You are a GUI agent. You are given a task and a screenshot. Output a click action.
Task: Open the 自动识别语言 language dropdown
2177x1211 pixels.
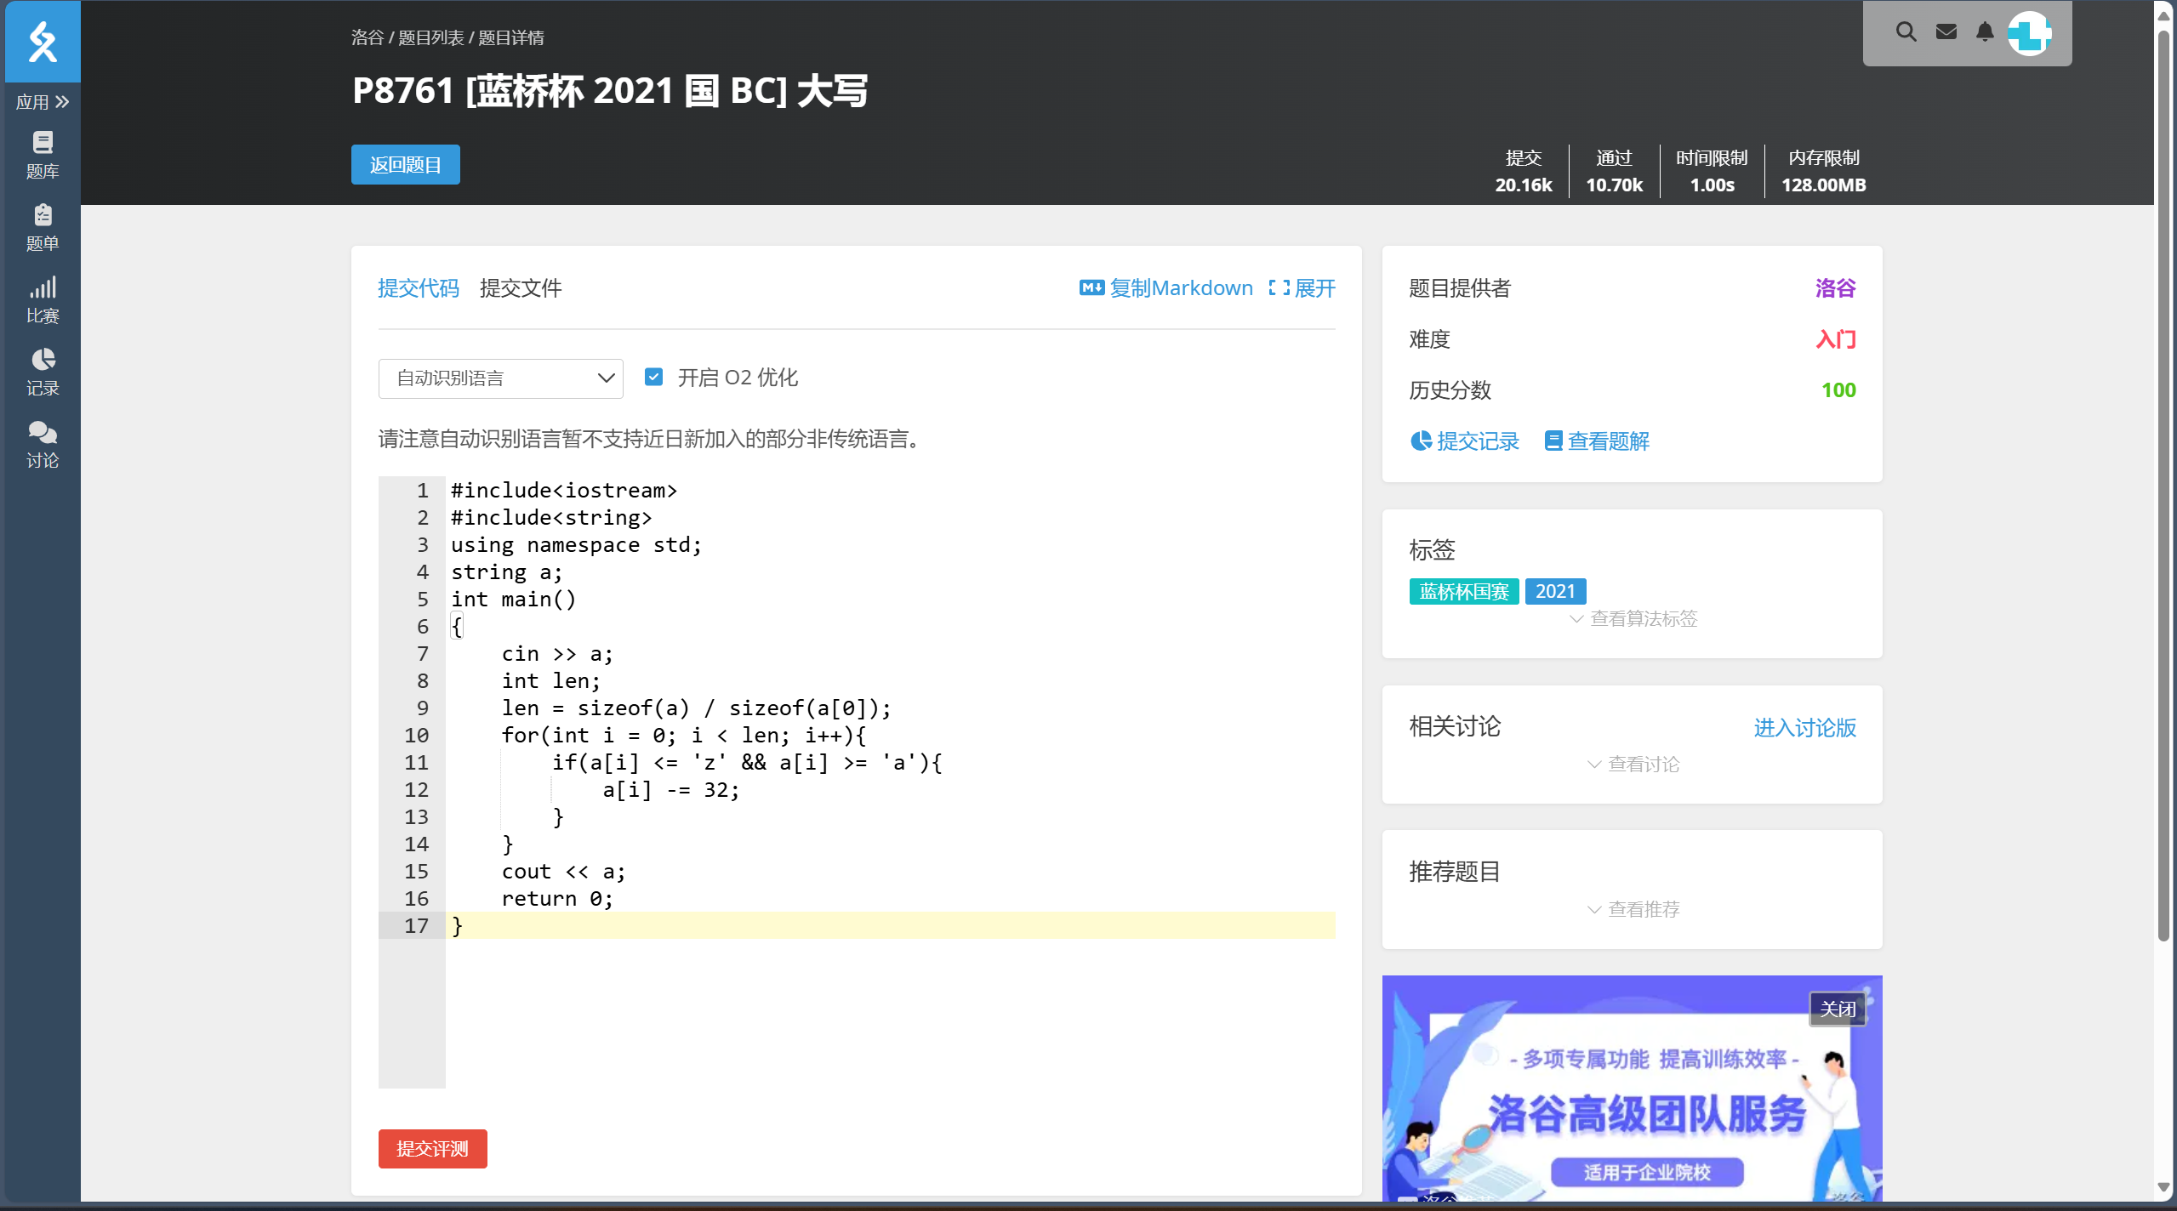(500, 378)
